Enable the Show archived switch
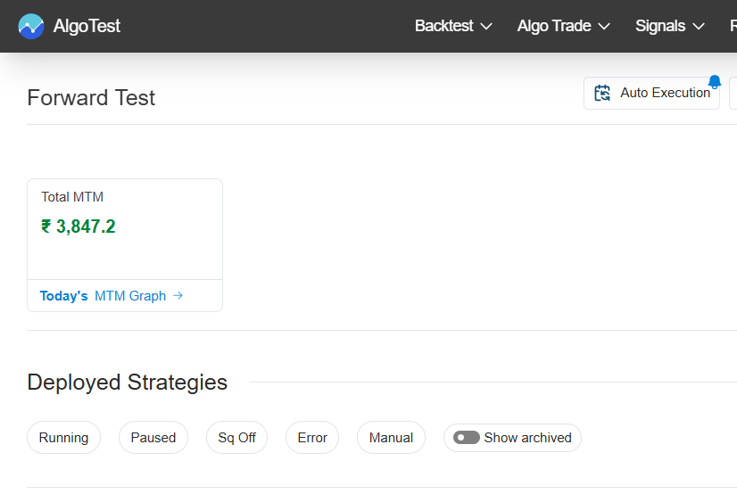Screen dimensions: 737x494 pyautogui.click(x=467, y=438)
